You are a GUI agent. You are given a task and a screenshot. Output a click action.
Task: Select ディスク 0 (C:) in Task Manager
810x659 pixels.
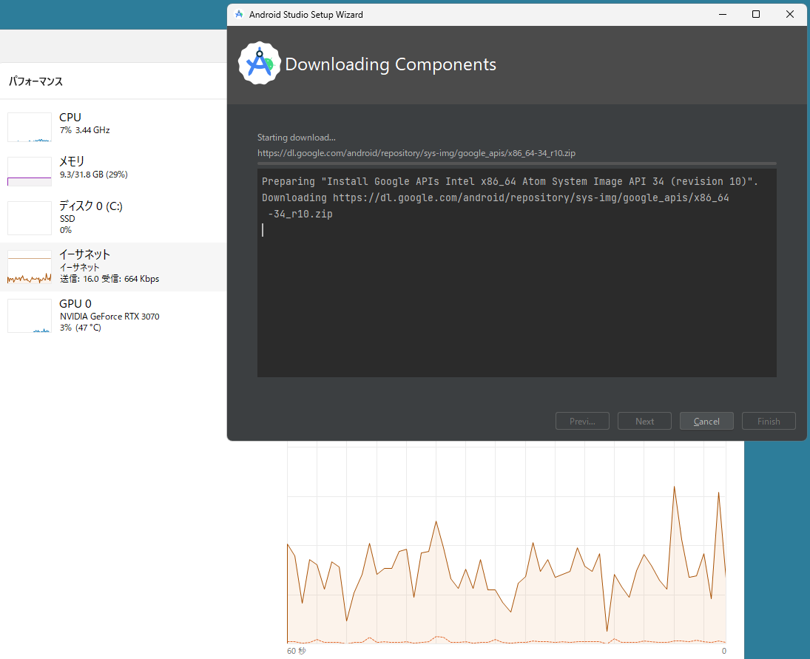pos(113,217)
